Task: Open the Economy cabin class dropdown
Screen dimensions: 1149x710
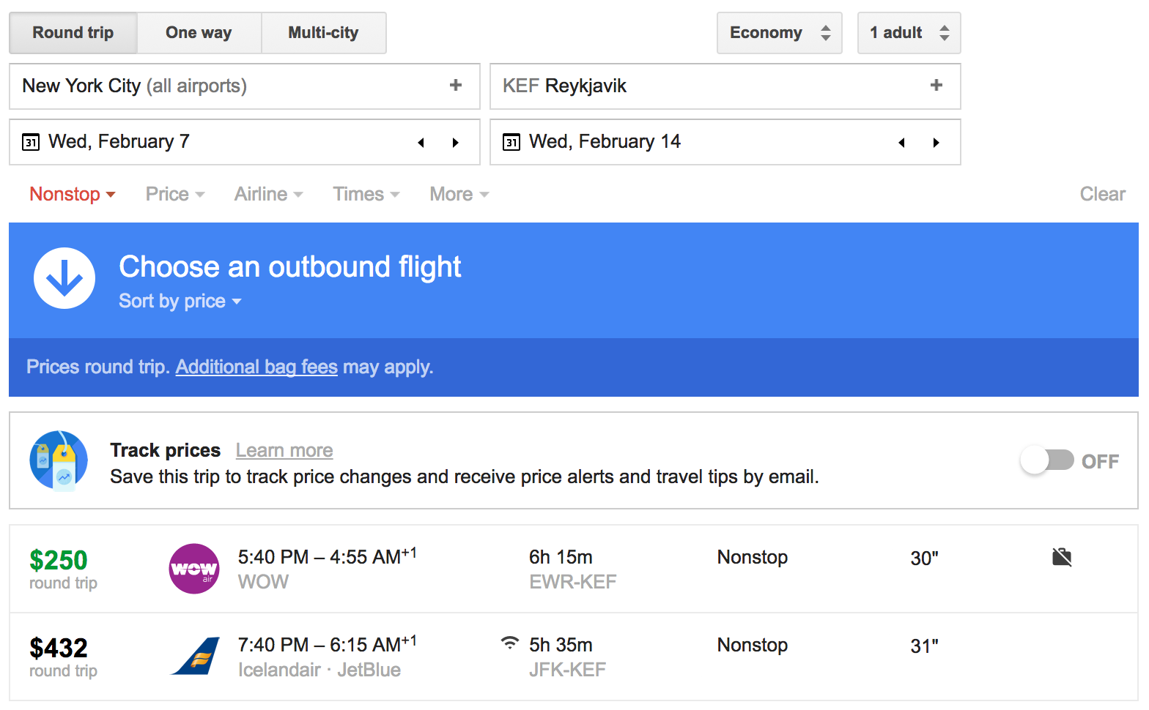Action: click(x=779, y=33)
